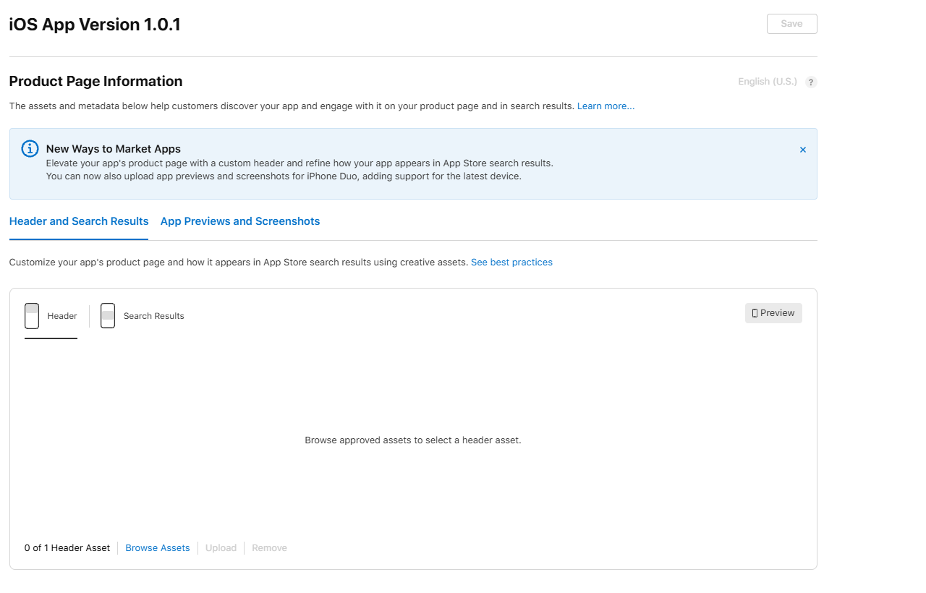Viewport: 926px width, 593px height.
Task: Click the iOS App Version 1.0.1 heading
Action: click(x=95, y=25)
